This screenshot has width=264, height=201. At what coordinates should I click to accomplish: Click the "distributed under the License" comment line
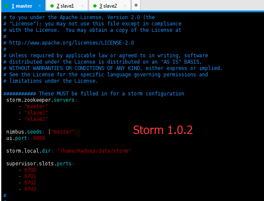(103, 62)
